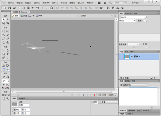161x116 pixels.
Task: Add new page in Pages panel
Action: 151,78
